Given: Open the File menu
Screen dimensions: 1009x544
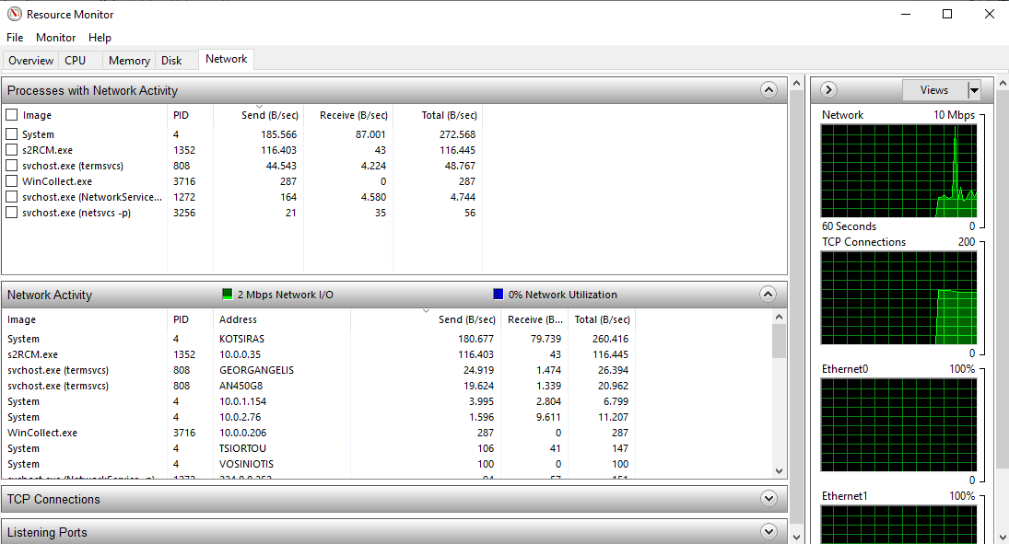Looking at the screenshot, I should point(15,38).
